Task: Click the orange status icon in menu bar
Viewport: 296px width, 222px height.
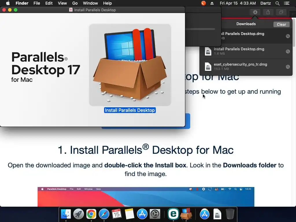Action: (x=203, y=3)
